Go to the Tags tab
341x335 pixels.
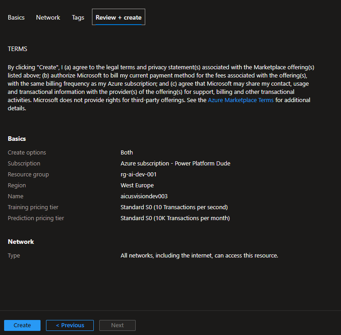[78, 17]
